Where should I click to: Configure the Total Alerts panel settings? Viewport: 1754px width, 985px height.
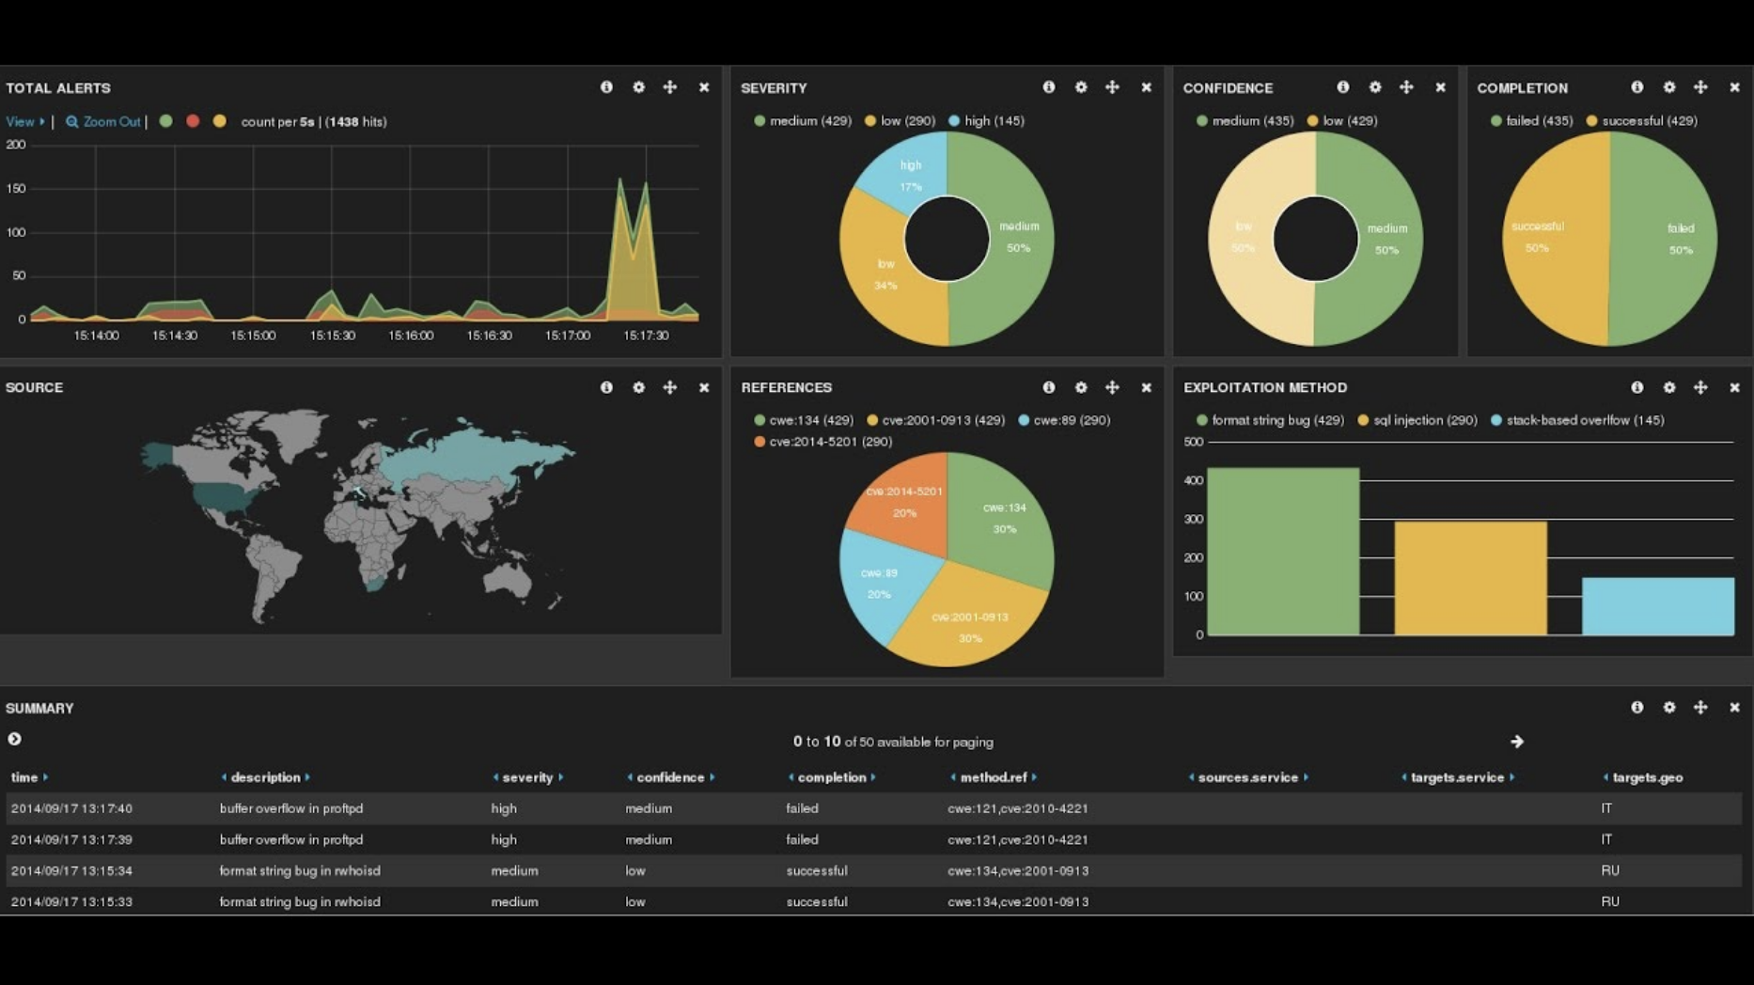coord(639,86)
